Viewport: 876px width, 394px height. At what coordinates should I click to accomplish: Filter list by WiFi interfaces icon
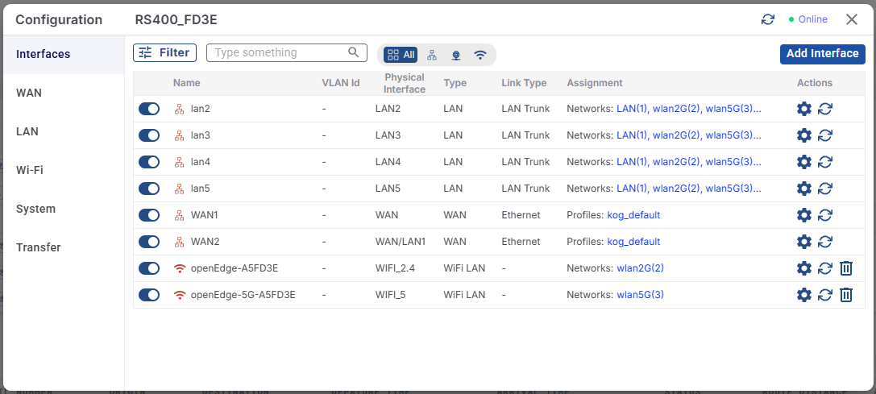click(480, 55)
